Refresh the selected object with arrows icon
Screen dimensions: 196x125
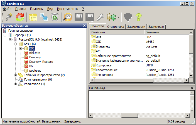pyautogui.click(x=20, y=17)
